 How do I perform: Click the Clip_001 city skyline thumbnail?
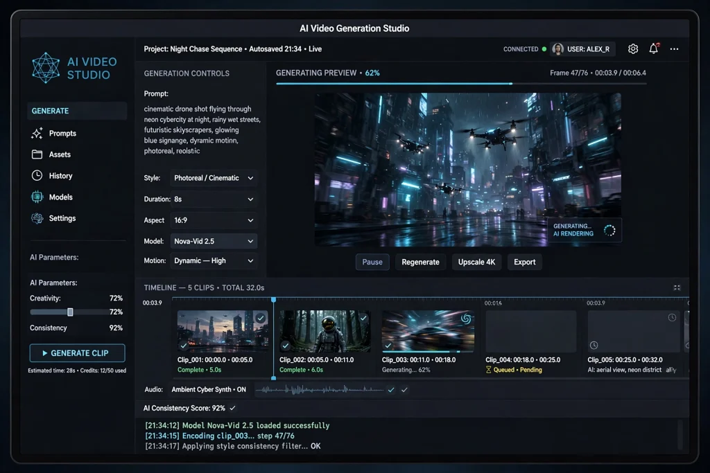click(223, 330)
